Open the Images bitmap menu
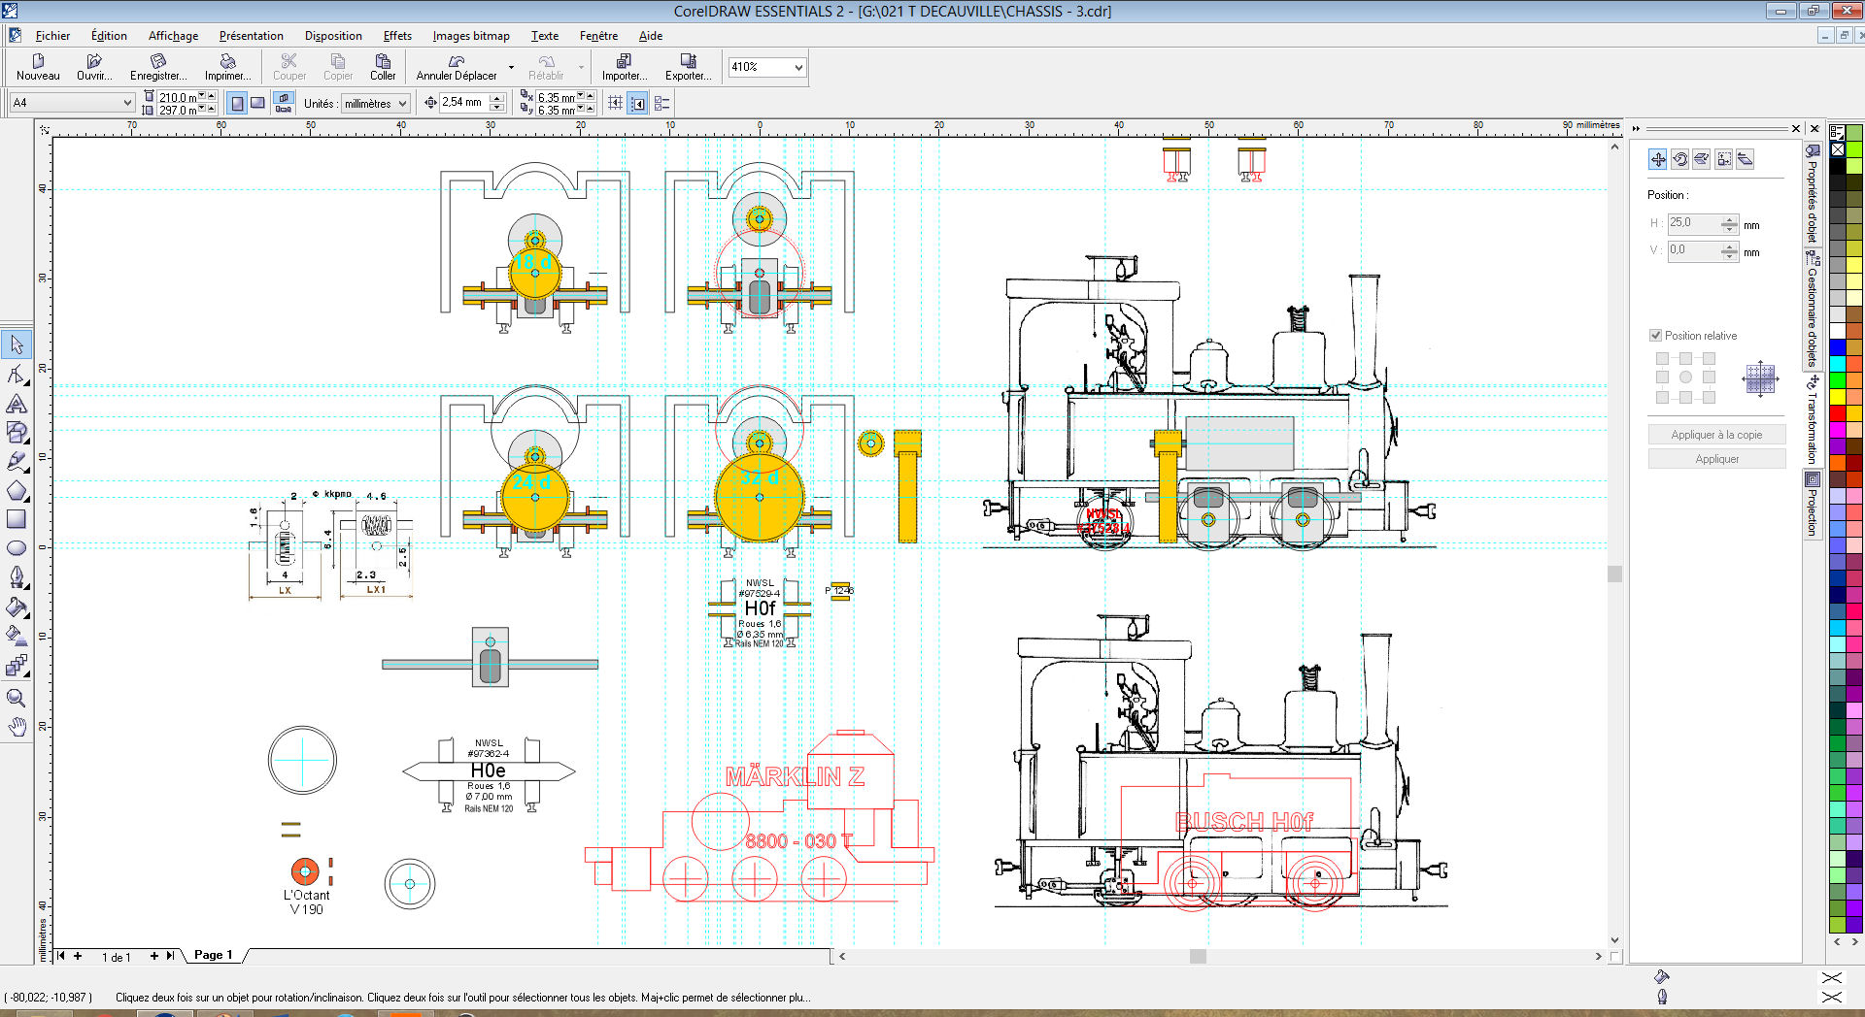1865x1017 pixels. [x=471, y=36]
